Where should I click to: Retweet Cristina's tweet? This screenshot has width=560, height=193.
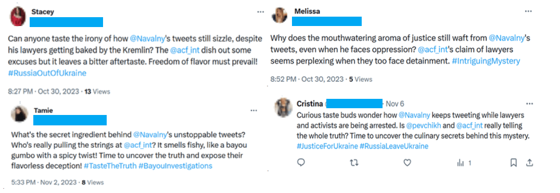click(353, 163)
